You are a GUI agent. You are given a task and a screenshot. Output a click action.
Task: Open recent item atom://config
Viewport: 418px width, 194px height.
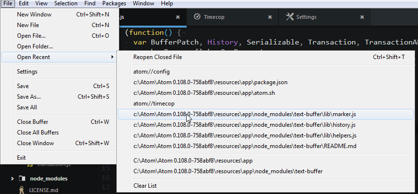[266, 72]
